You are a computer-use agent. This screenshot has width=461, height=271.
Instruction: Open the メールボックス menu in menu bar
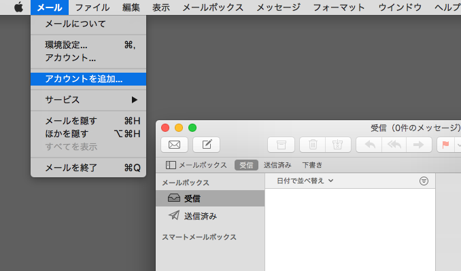point(213,7)
